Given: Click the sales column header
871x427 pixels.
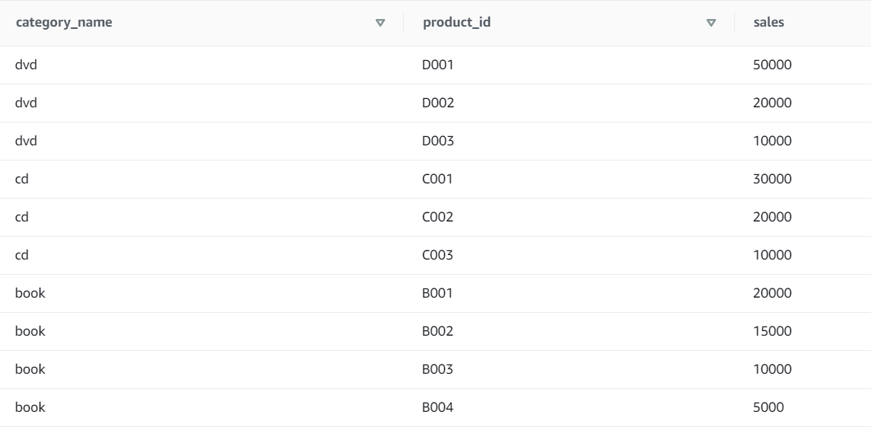Looking at the screenshot, I should click(768, 23).
